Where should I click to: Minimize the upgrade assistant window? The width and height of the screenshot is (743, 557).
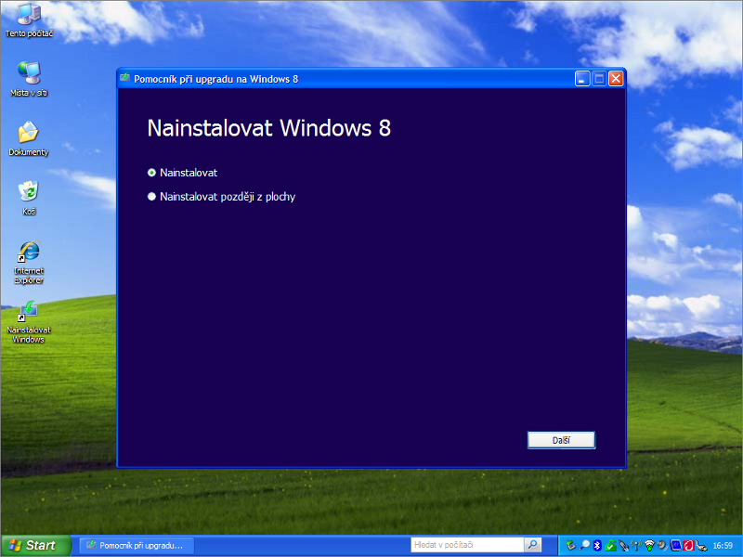[x=582, y=79]
